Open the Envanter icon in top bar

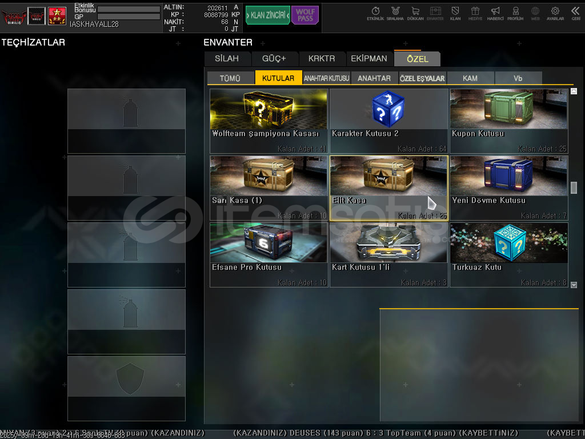click(x=435, y=14)
